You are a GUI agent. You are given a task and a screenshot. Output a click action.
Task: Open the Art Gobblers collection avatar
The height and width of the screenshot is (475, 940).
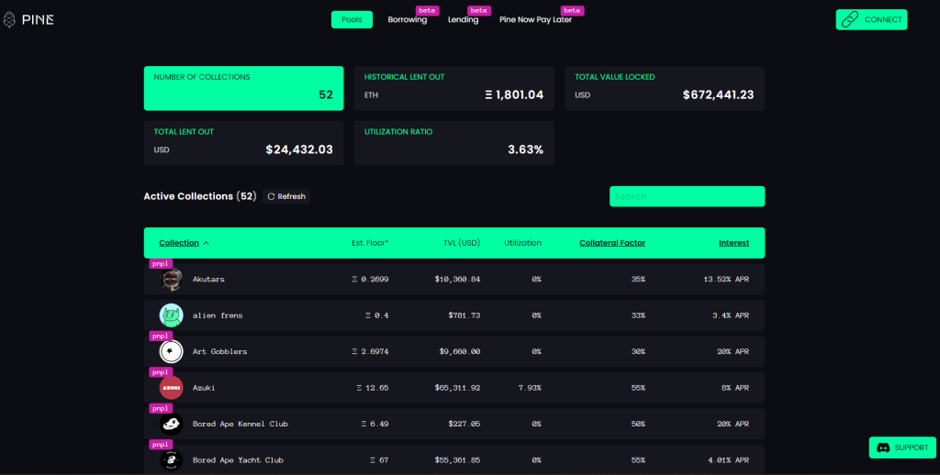(x=171, y=351)
